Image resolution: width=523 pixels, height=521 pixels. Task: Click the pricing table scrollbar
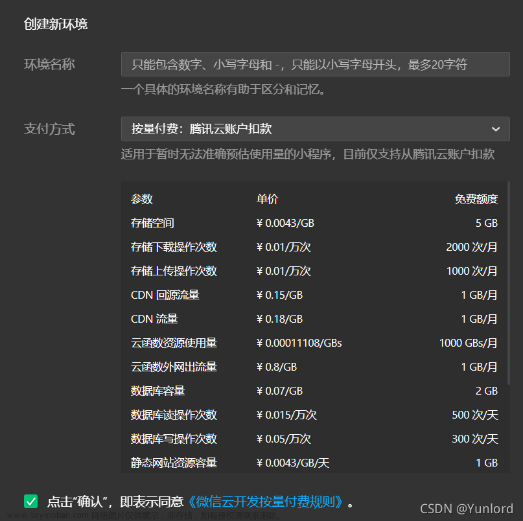508,283
